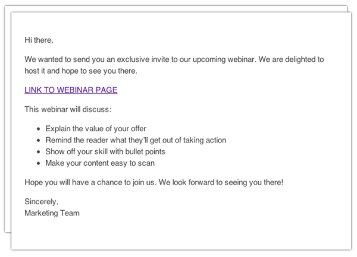This screenshot has height=257, width=357.
Task: Click the "Hi there," greeting line
Action: coord(39,40)
